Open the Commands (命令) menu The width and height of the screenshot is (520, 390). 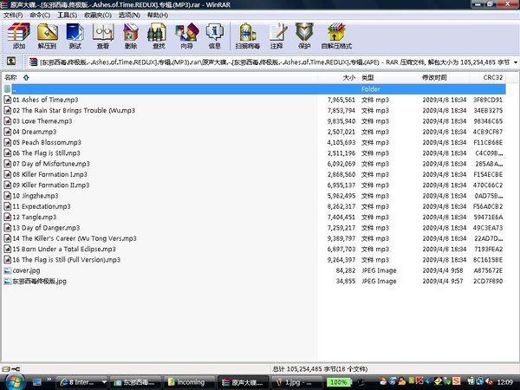coord(40,15)
